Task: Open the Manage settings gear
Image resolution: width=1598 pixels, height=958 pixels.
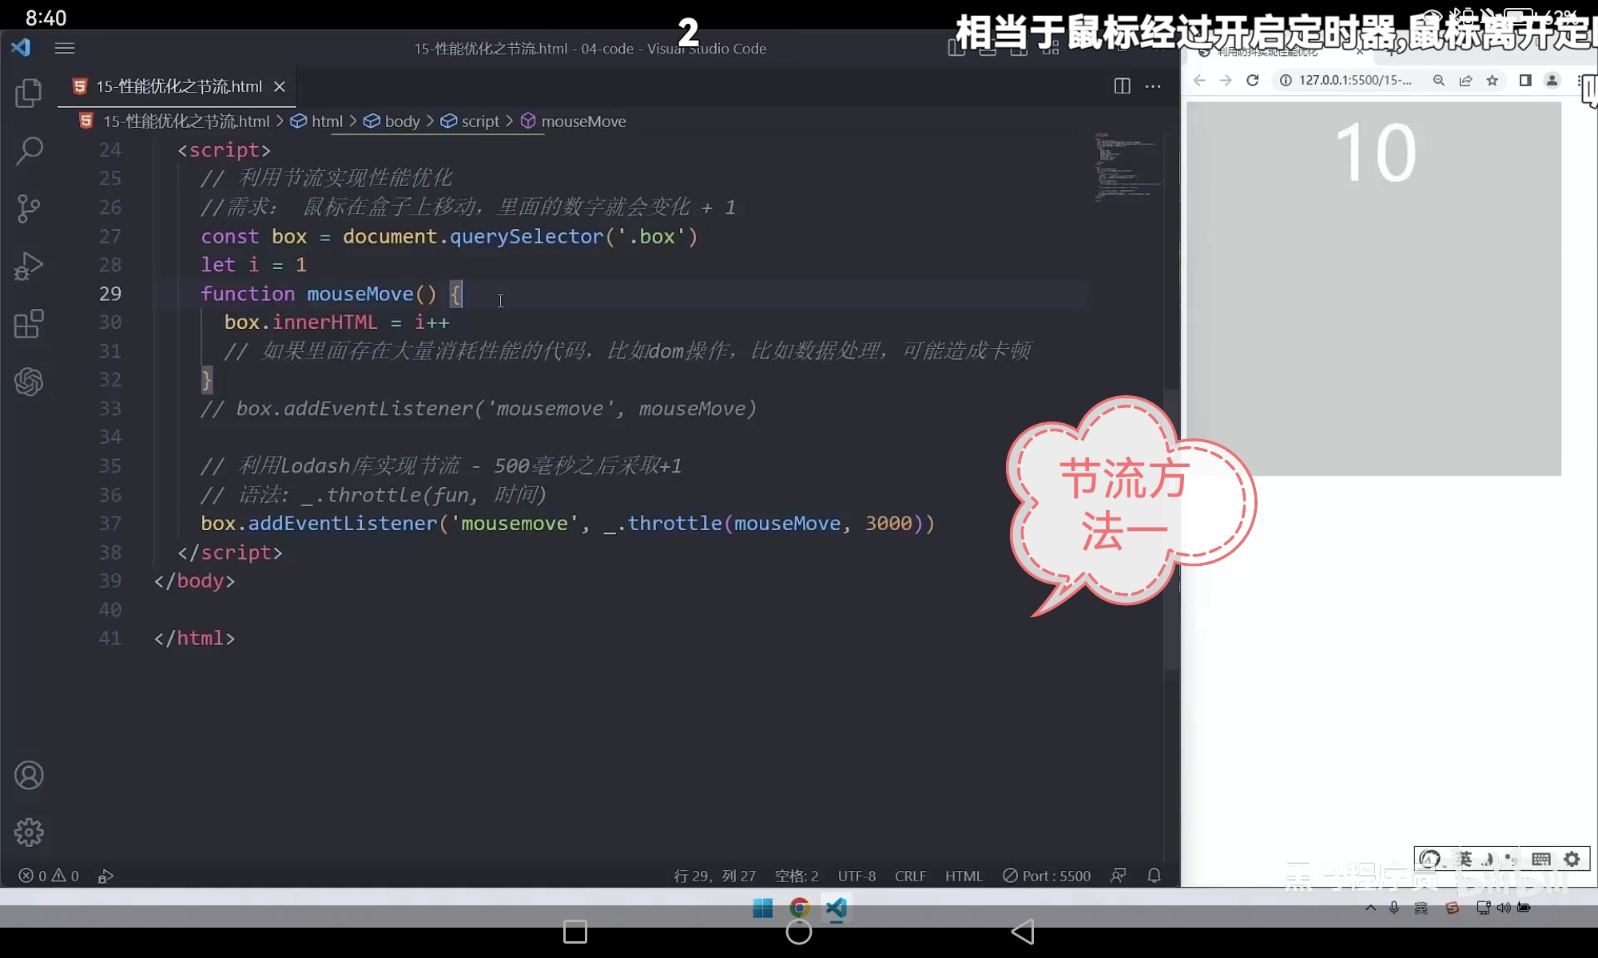Action: click(x=29, y=832)
